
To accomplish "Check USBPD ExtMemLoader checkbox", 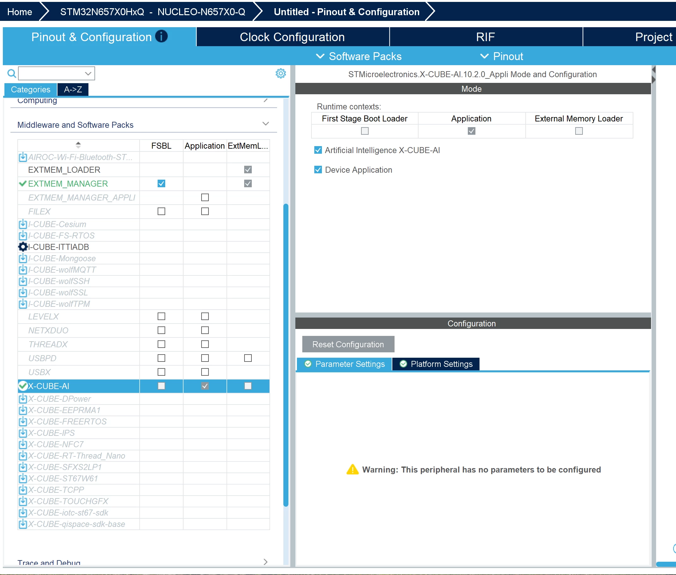I will click(x=248, y=358).
